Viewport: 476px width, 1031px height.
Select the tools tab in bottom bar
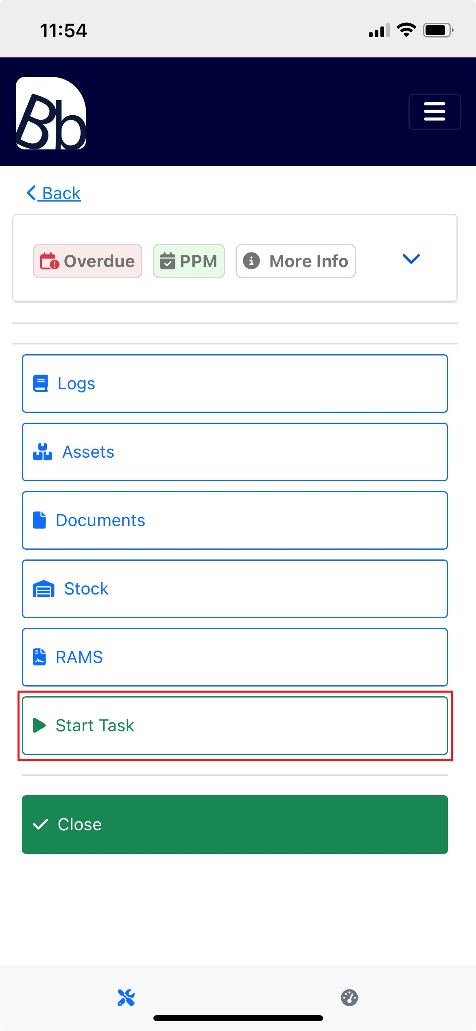pyautogui.click(x=126, y=998)
